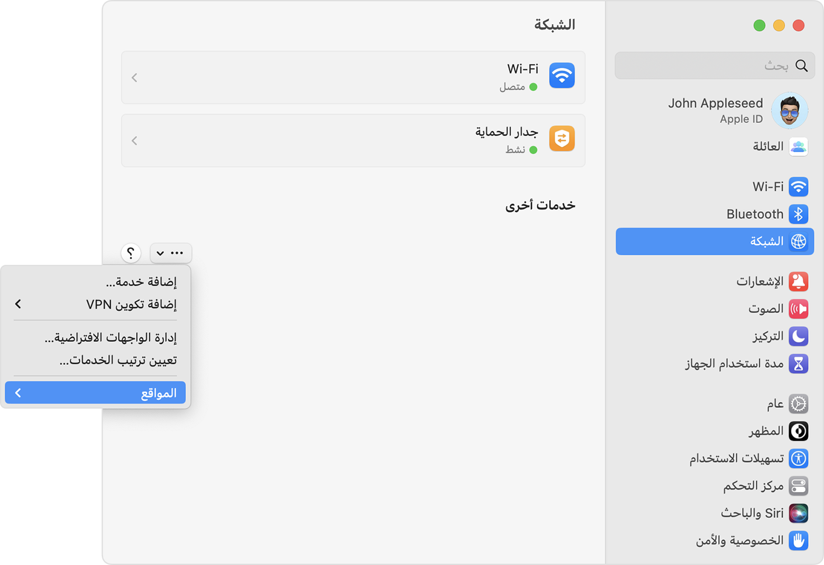
Task: Click the Accessibility icon (تسهيلات الاستخدام)
Action: 798,458
